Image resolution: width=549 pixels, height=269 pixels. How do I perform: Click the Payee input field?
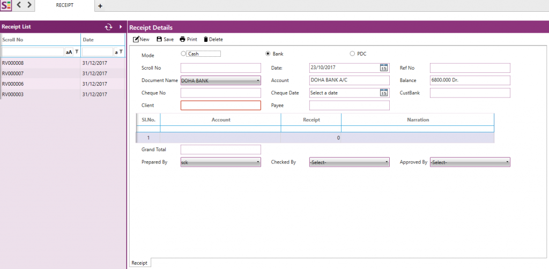[x=350, y=105]
